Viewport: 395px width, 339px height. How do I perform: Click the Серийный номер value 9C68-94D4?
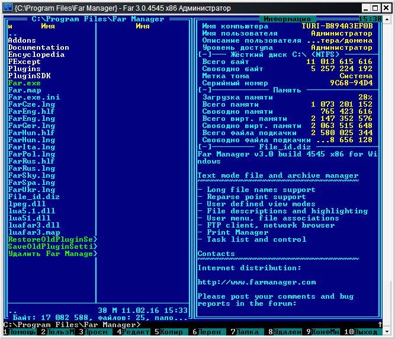351,83
